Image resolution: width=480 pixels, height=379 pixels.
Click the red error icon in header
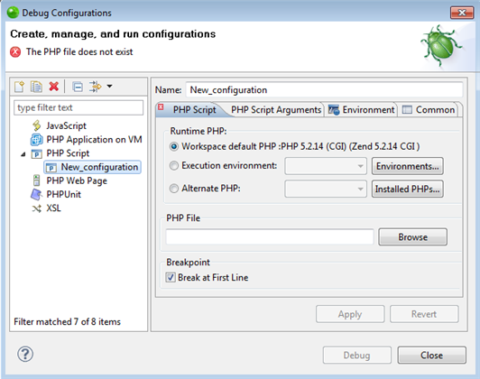(x=15, y=52)
